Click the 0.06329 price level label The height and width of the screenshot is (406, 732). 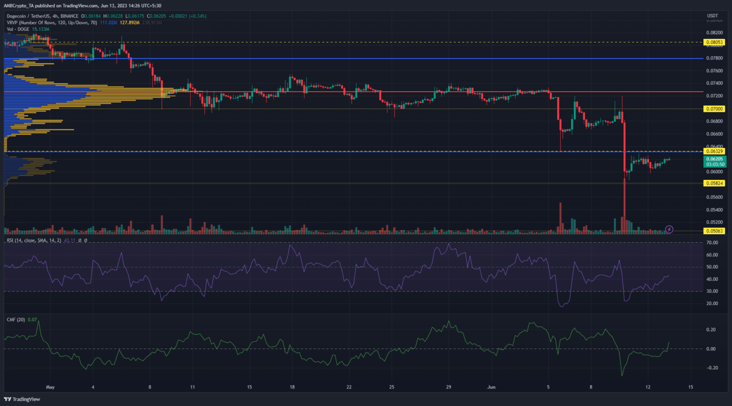click(714, 151)
